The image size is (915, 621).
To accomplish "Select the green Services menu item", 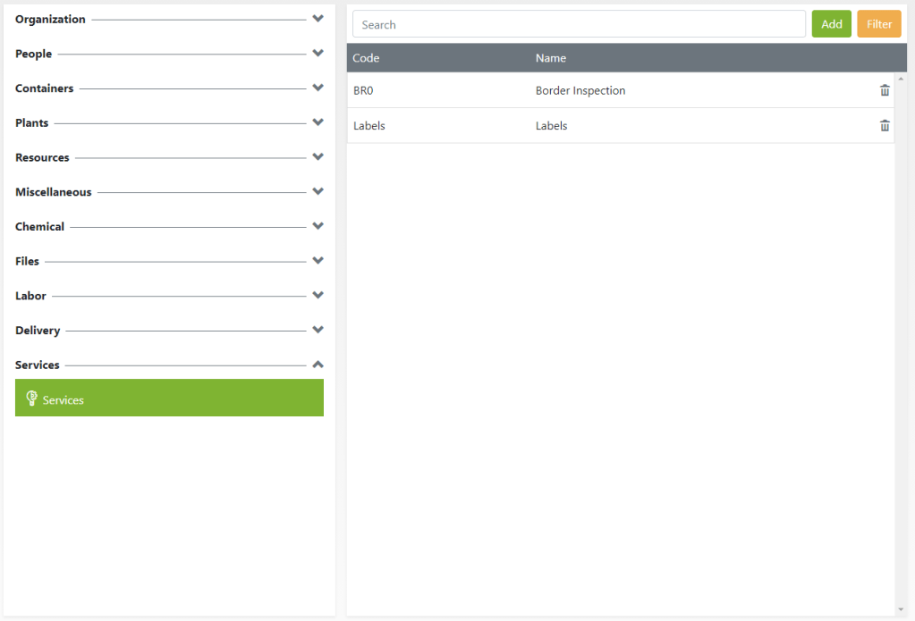I will click(x=169, y=399).
